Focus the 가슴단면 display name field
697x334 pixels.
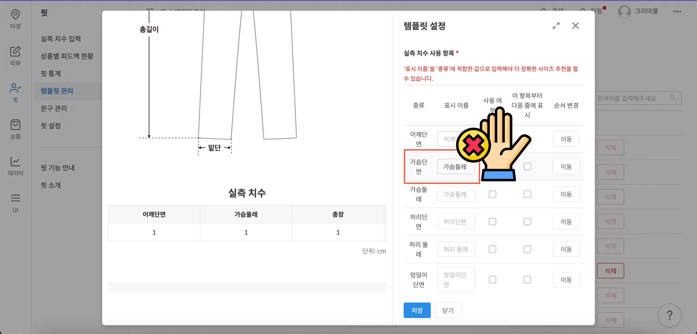point(456,166)
